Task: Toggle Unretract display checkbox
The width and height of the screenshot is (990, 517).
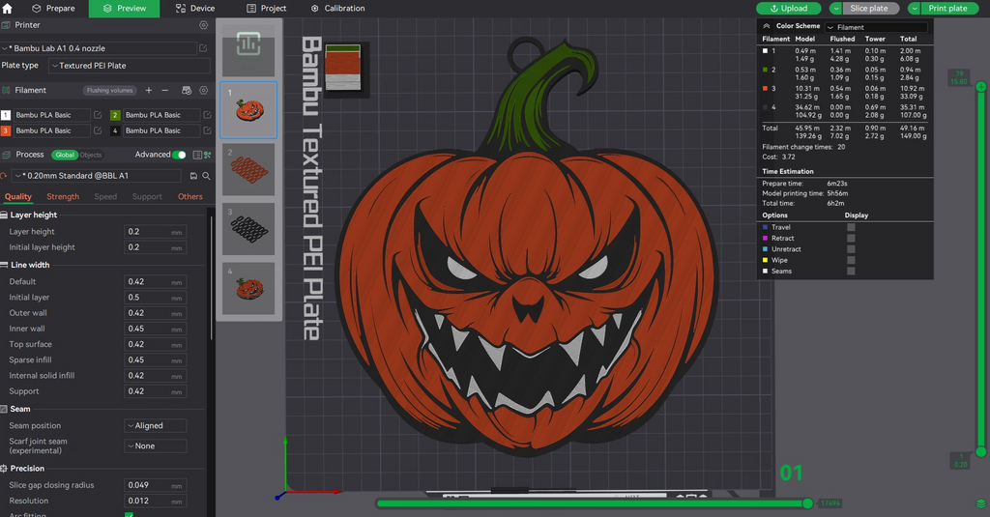Action: point(851,248)
